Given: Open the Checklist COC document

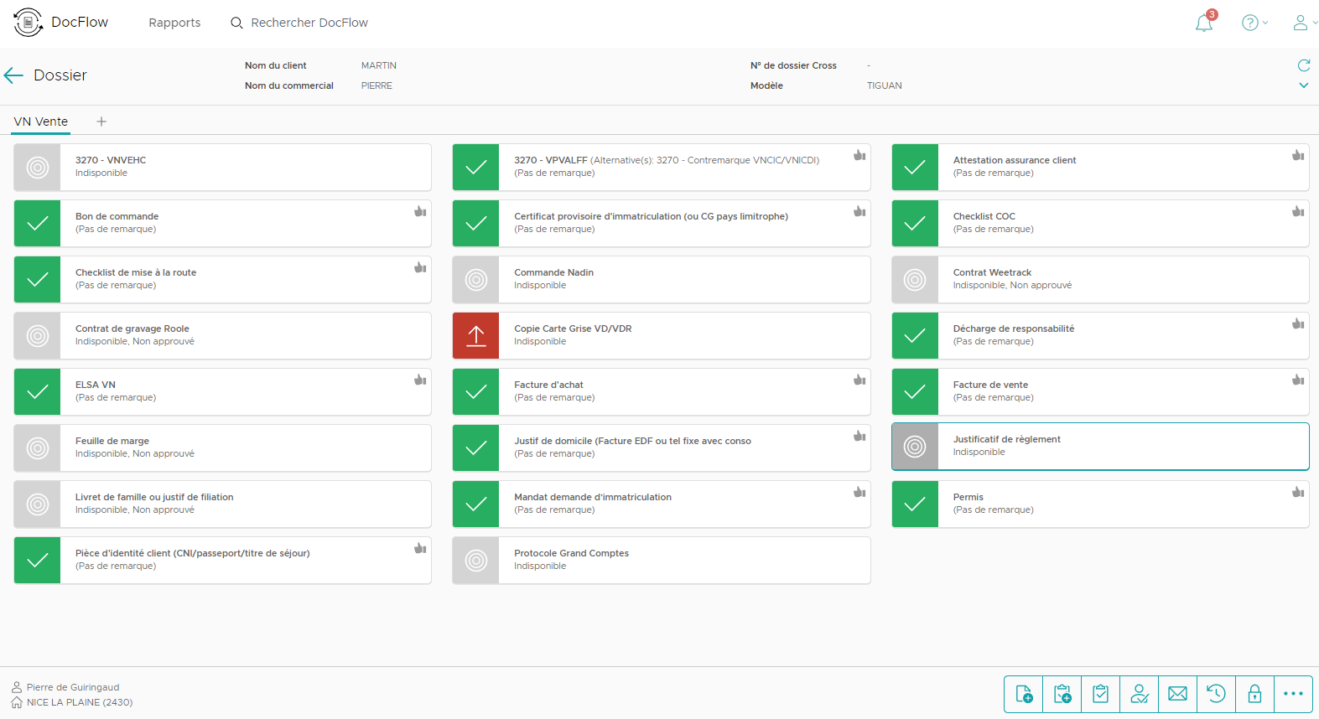Looking at the screenshot, I should tap(1100, 224).
